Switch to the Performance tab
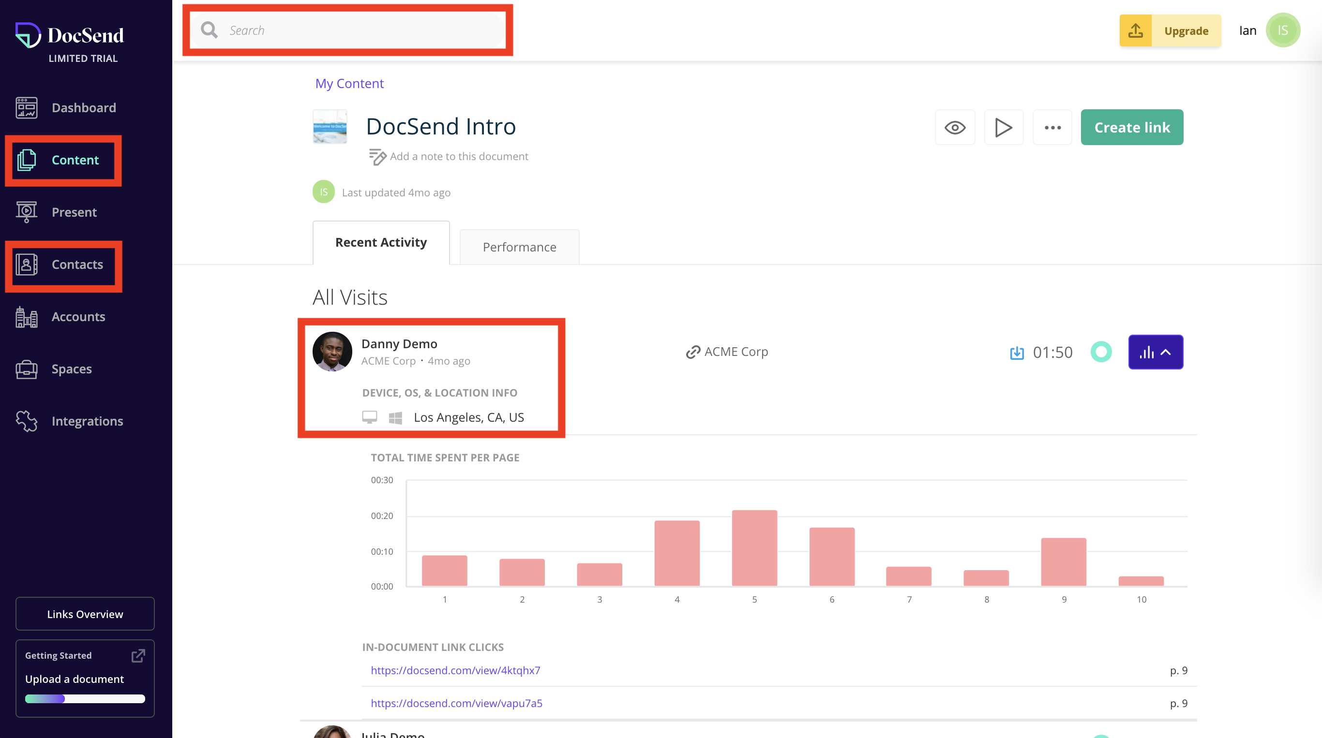The image size is (1322, 738). click(x=519, y=247)
